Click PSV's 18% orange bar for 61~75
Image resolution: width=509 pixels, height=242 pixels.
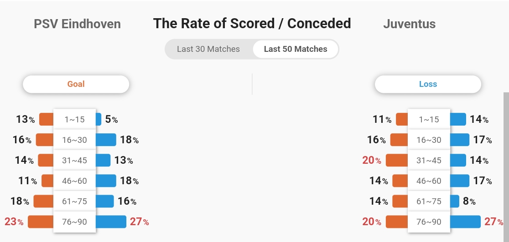pyautogui.click(x=43, y=201)
